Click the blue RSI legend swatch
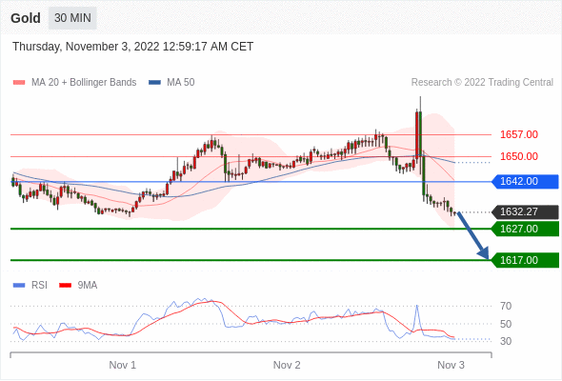This screenshot has width=562, height=381. pos(19,286)
